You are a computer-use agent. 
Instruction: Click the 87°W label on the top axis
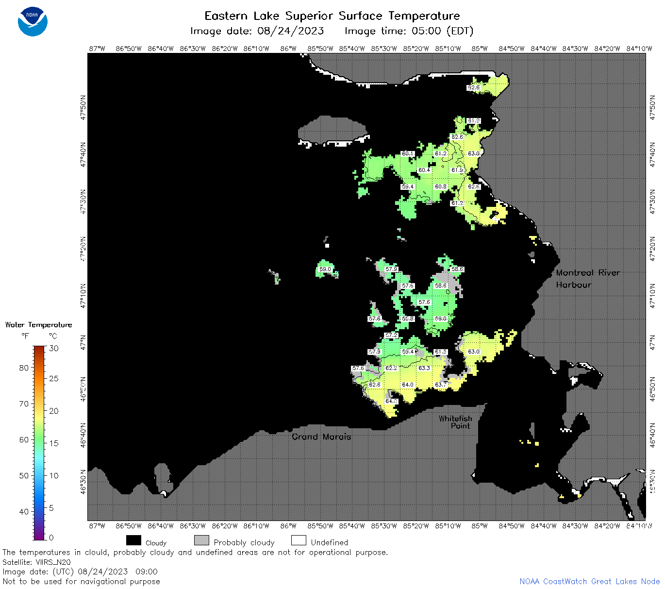pos(97,49)
